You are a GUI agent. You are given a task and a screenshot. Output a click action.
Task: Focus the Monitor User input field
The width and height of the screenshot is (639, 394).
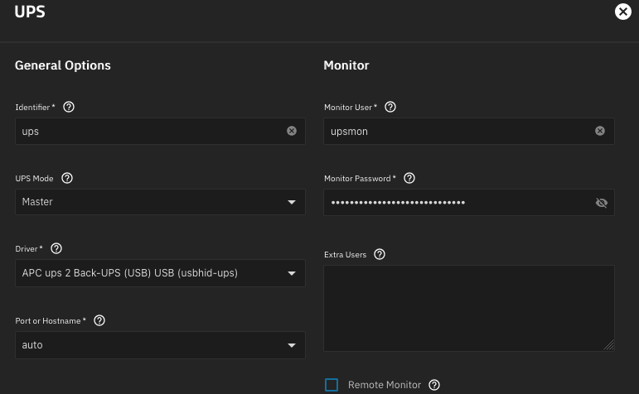[456, 131]
